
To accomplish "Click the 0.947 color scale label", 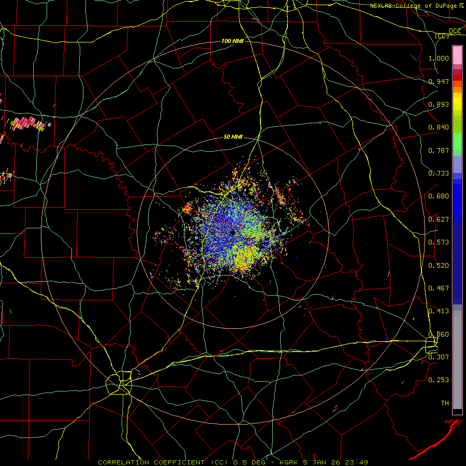I will (x=439, y=81).
